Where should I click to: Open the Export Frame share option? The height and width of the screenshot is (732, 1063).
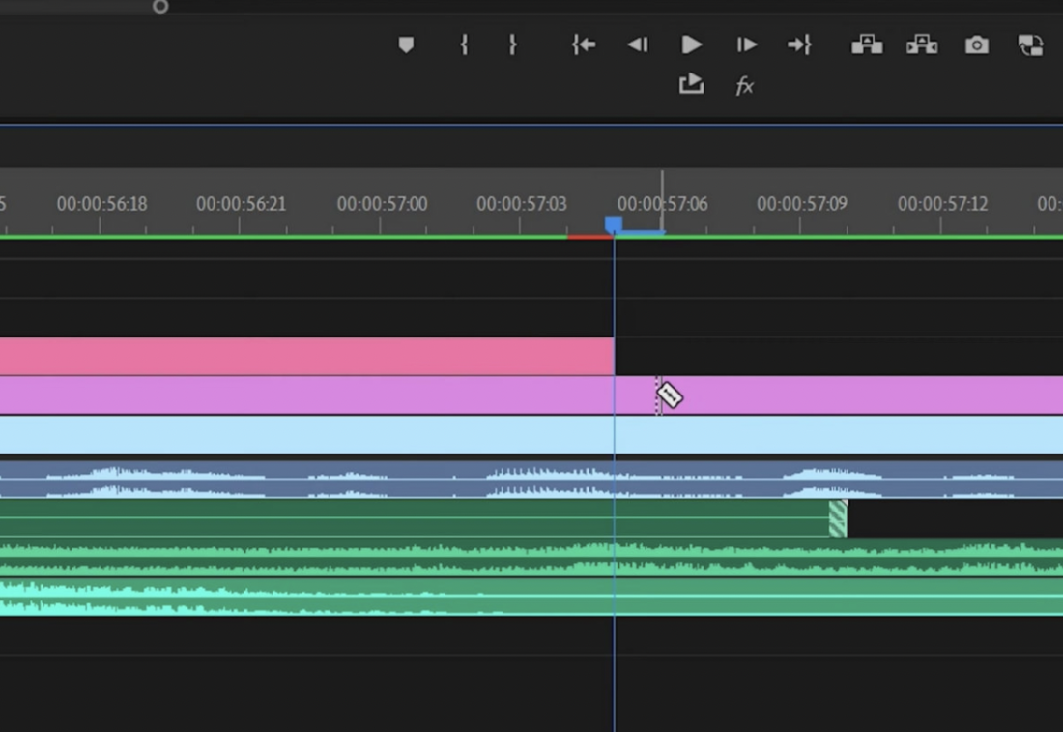[691, 85]
